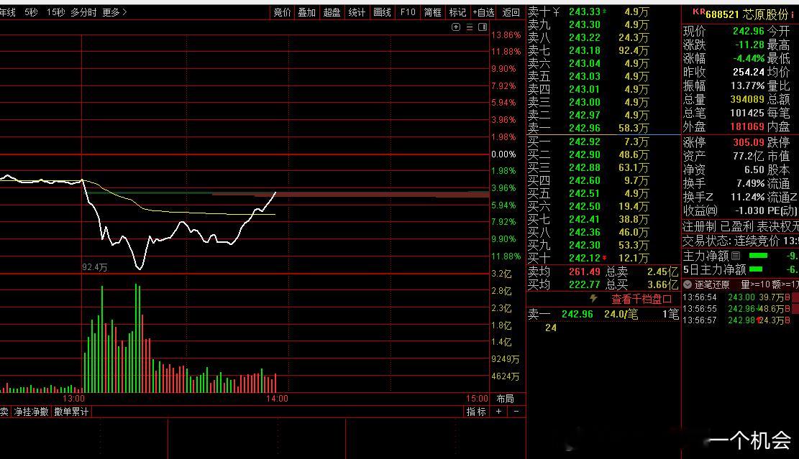
Task: Click the 卖一 242.96 24.0/笔 detail row
Action: [x=603, y=315]
